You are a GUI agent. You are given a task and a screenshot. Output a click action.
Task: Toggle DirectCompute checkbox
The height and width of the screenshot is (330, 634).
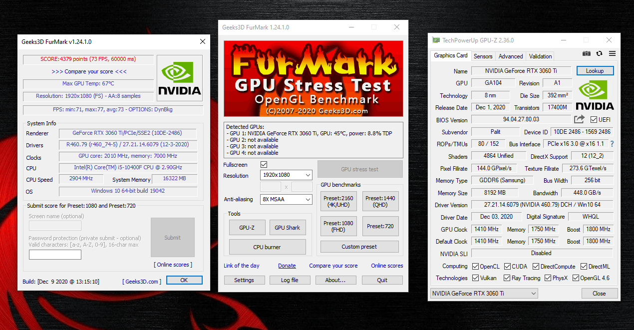(x=536, y=267)
